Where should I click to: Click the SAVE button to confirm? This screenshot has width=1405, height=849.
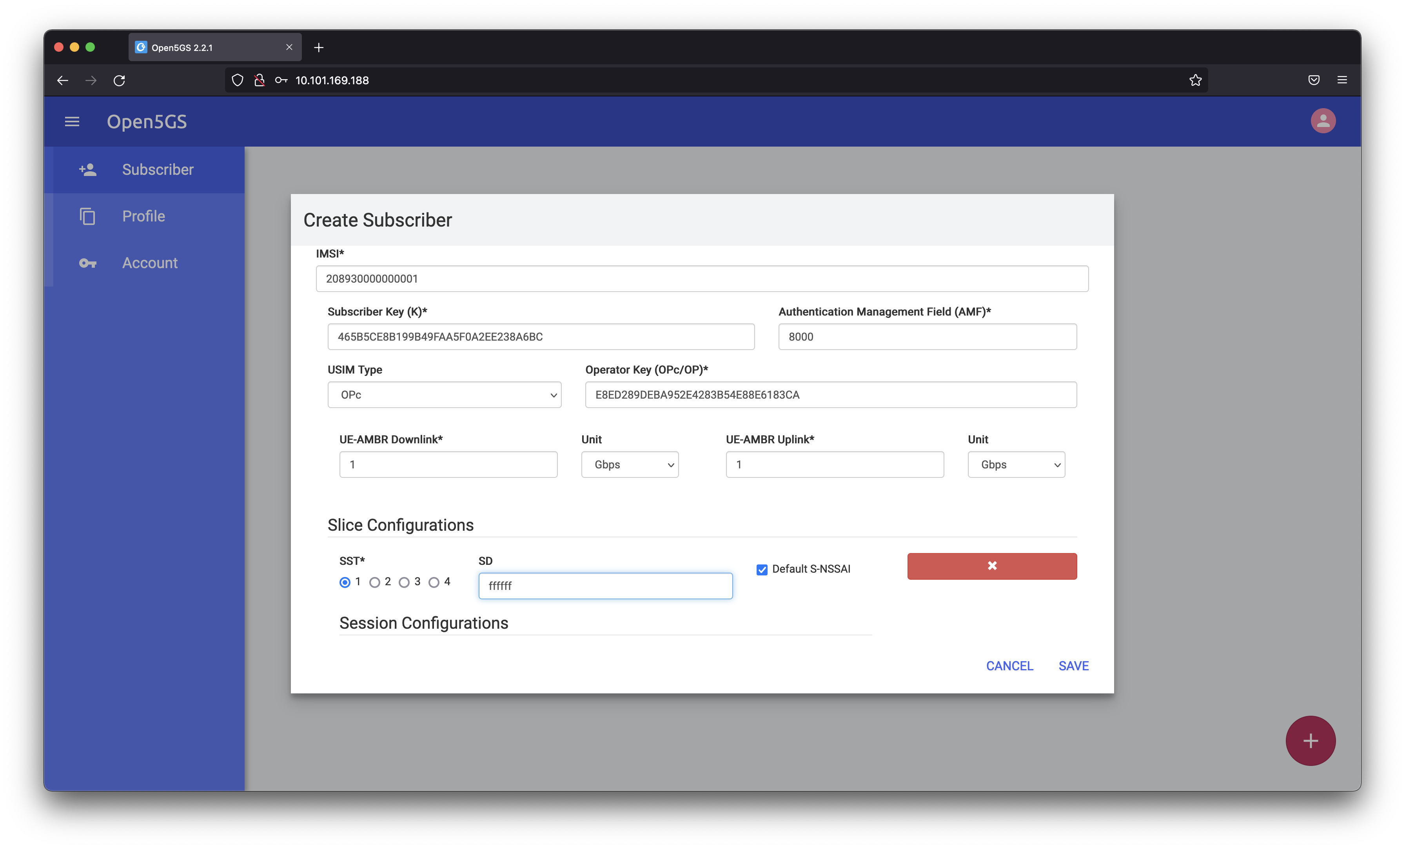(x=1074, y=665)
